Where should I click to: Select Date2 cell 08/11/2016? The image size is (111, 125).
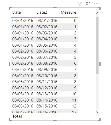click(x=47, y=82)
